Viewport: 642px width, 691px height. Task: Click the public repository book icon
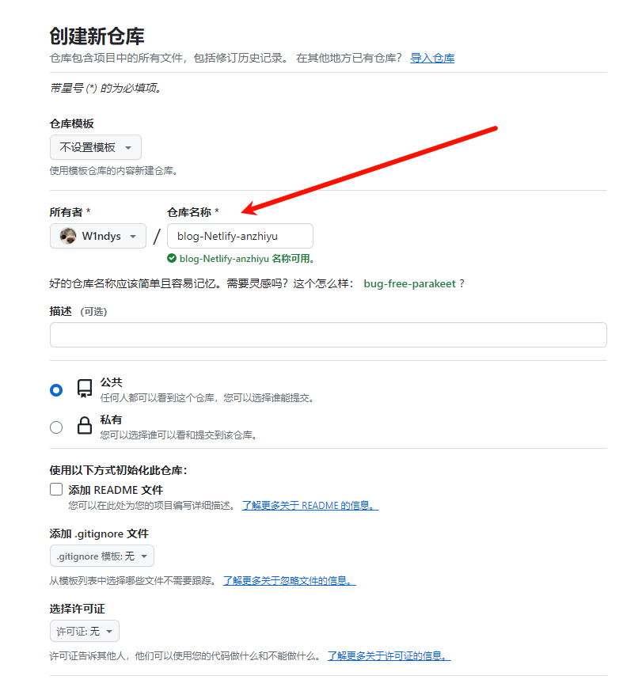pos(85,389)
